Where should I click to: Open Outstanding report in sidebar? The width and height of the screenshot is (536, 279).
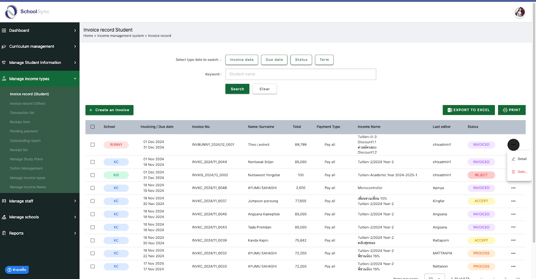(x=25, y=141)
